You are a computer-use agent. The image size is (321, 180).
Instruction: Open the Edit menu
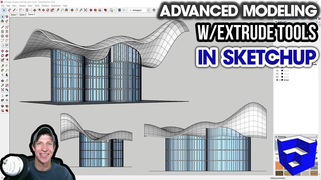8,5
